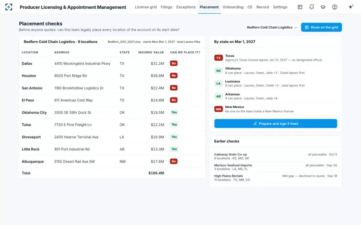This screenshot has height=225, width=361.
Task: Click the OK state badge
Action: pos(218,71)
